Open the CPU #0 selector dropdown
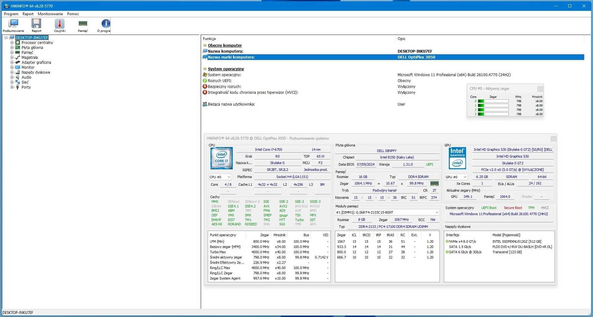Screen dimensions: 593x317 220,177
